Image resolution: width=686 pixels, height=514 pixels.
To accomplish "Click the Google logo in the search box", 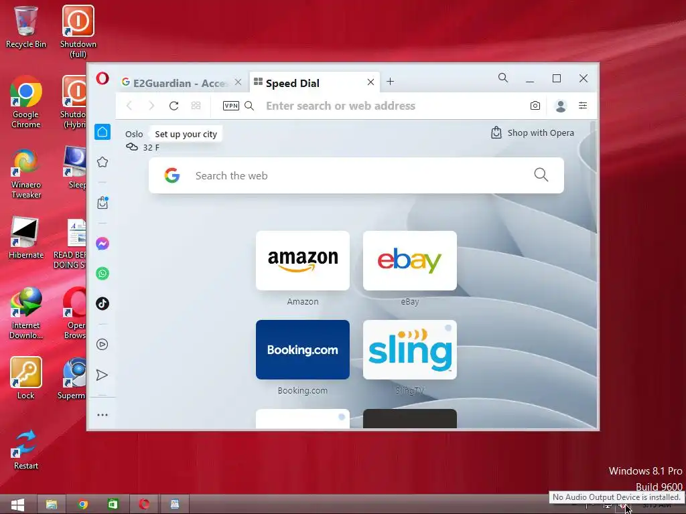I will point(172,175).
